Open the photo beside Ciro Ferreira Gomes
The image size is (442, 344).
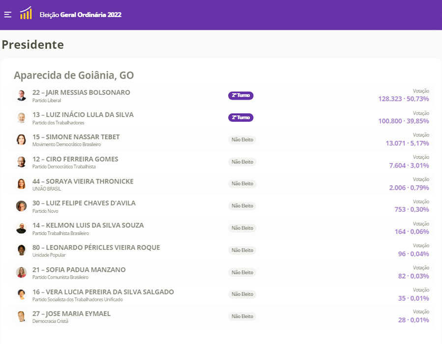tap(21, 162)
